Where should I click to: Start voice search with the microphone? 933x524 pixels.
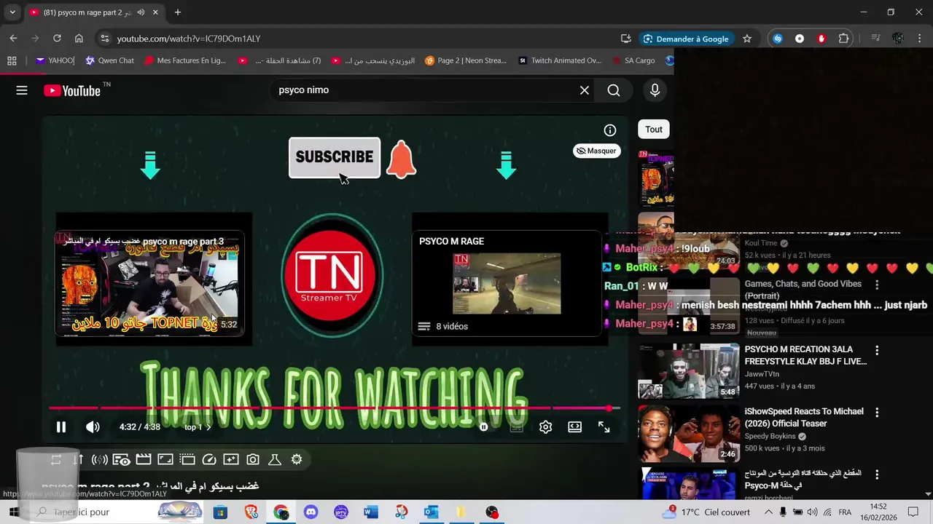[x=655, y=90]
